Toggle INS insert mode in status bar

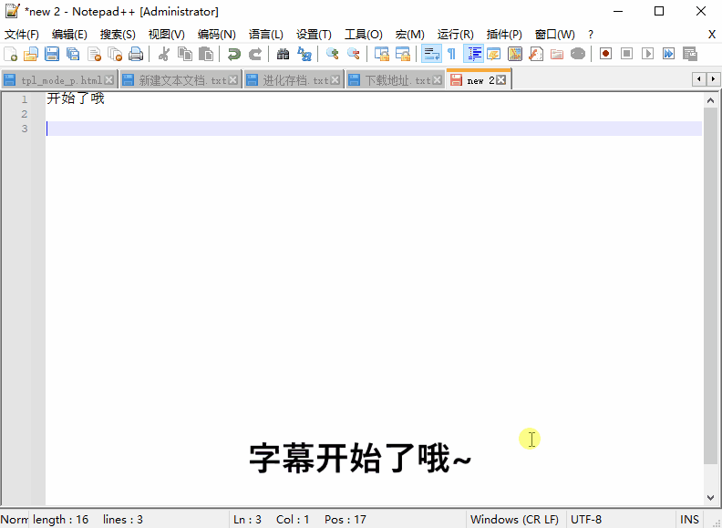(689, 520)
